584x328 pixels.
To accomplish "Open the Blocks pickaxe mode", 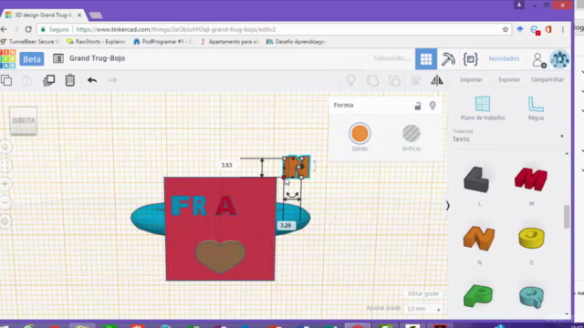I will coord(448,58).
